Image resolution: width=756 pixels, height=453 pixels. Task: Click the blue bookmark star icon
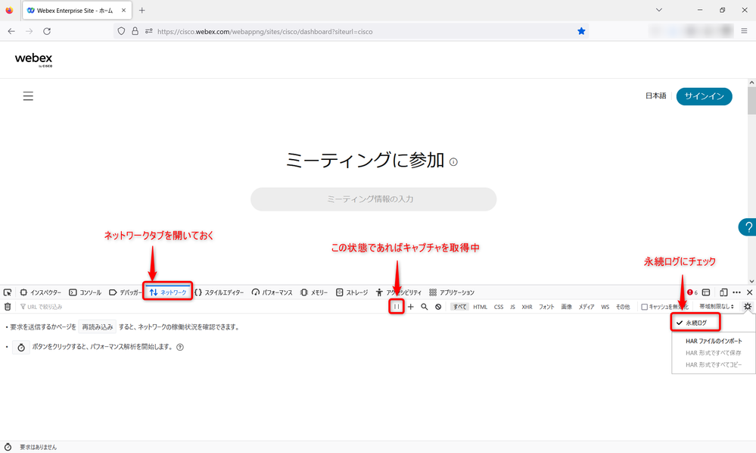pyautogui.click(x=581, y=31)
